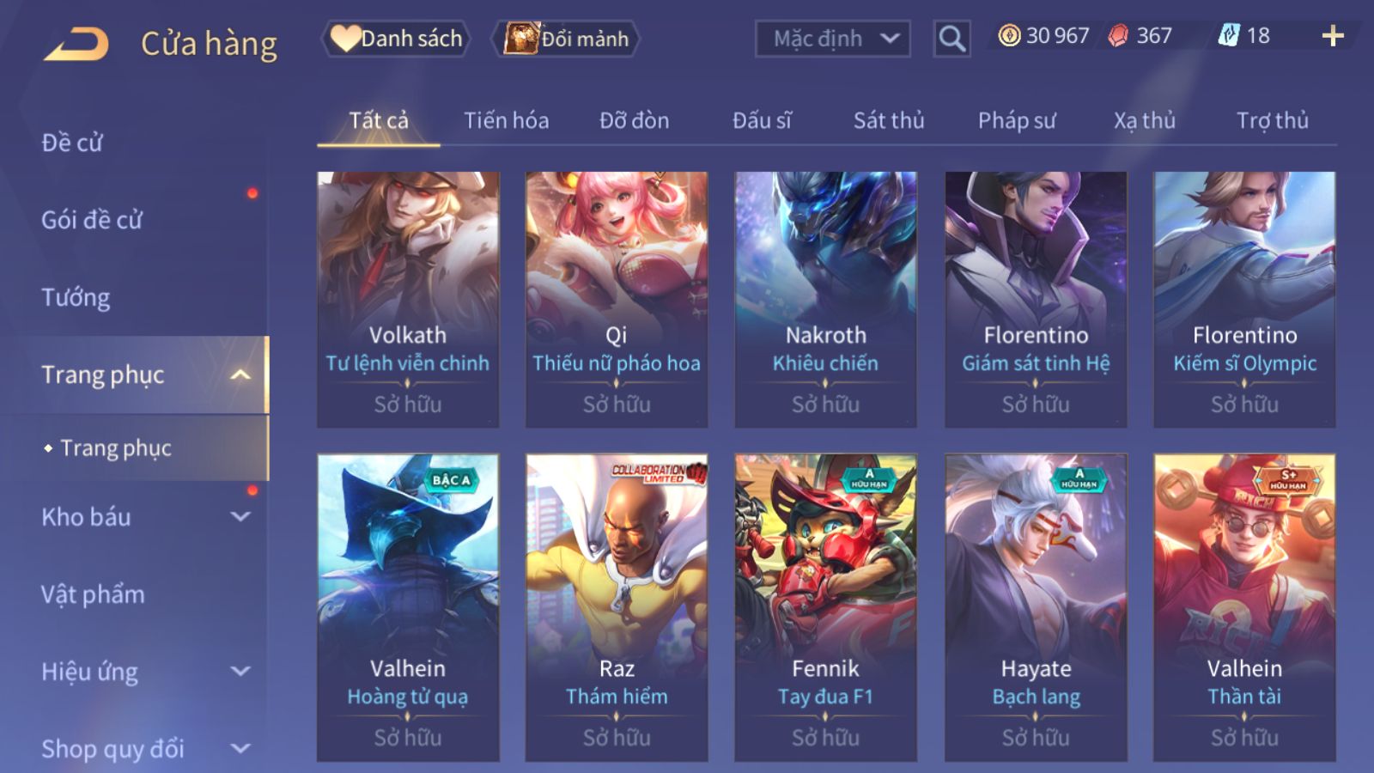Switch to the Pháp sư tab

pos(1017,120)
